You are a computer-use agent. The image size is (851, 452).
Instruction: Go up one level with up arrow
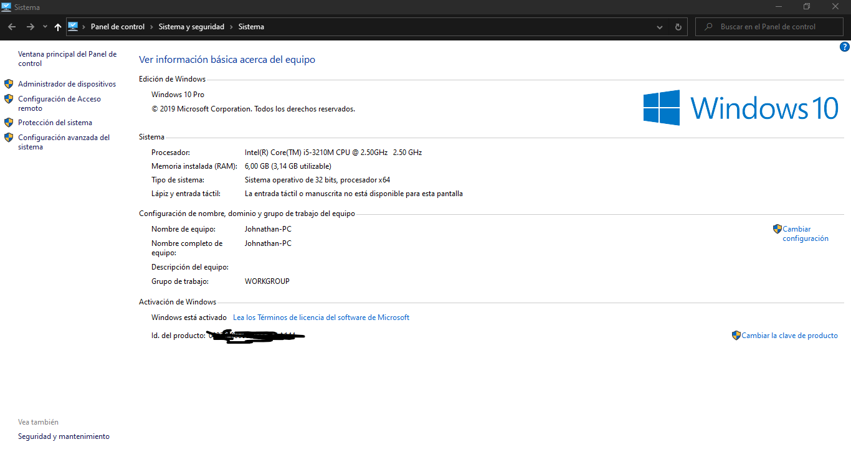[58, 27]
